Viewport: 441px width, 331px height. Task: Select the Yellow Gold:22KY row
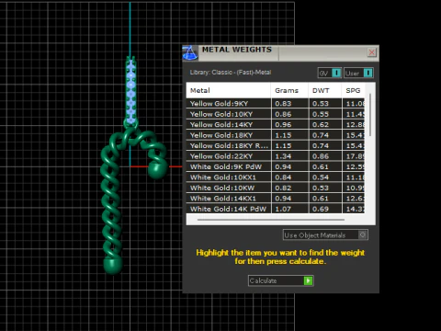point(276,156)
